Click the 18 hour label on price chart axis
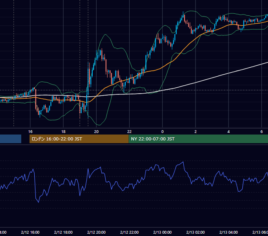The height and width of the screenshot is (236, 268). tap(63, 132)
